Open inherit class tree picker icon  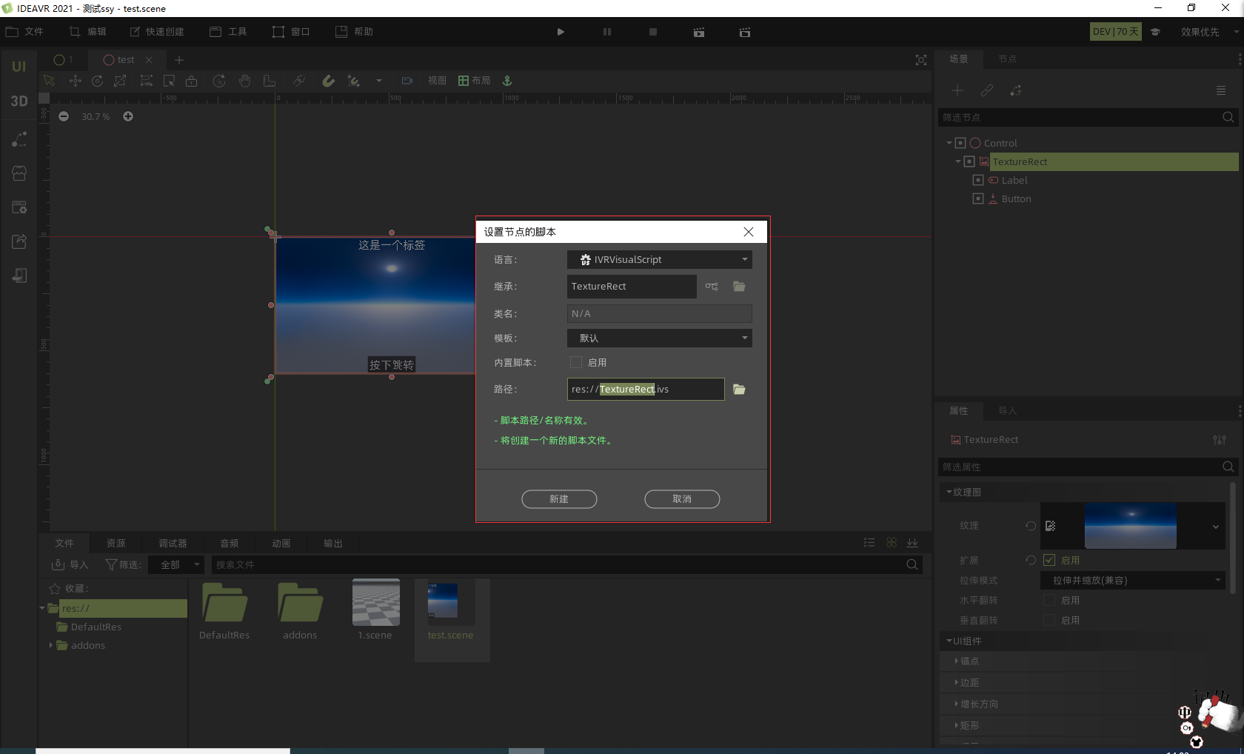[x=712, y=287]
